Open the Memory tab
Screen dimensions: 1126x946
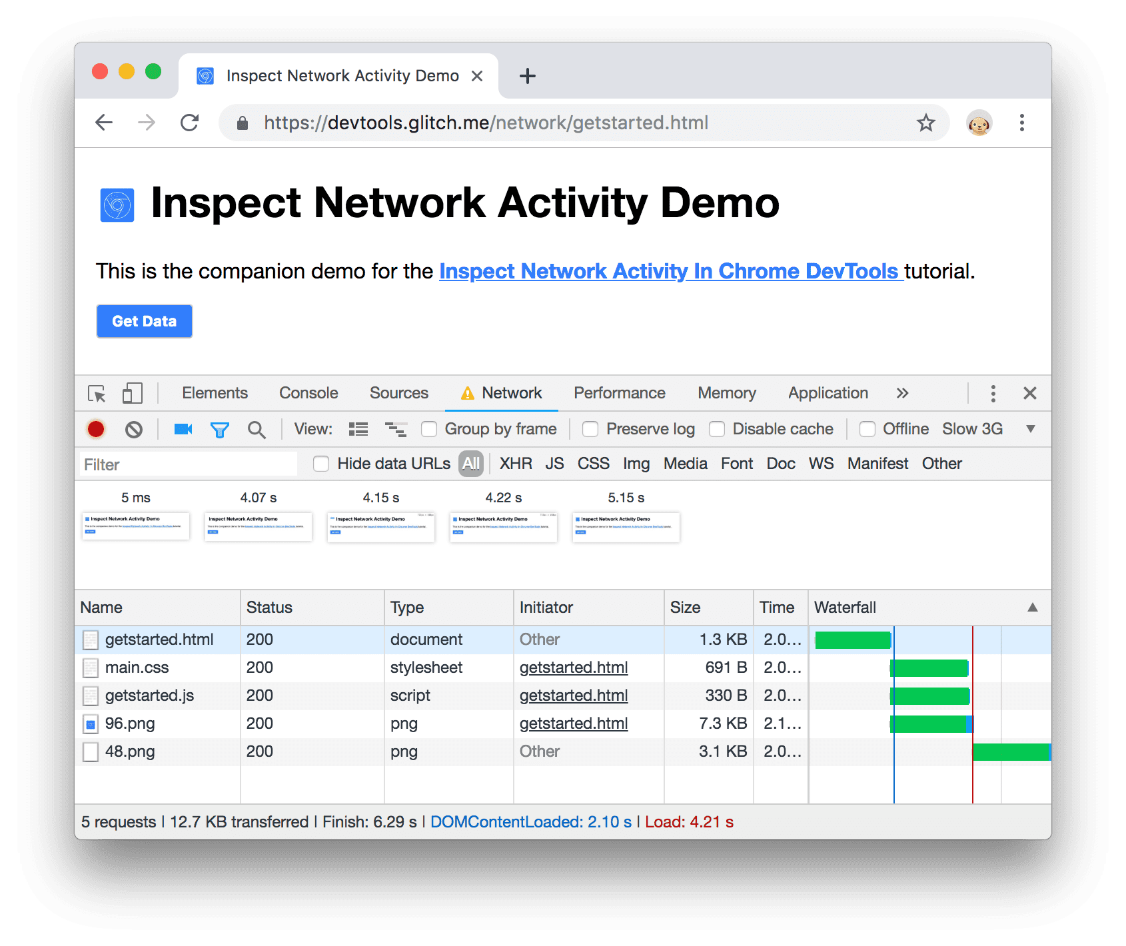pyautogui.click(x=727, y=393)
